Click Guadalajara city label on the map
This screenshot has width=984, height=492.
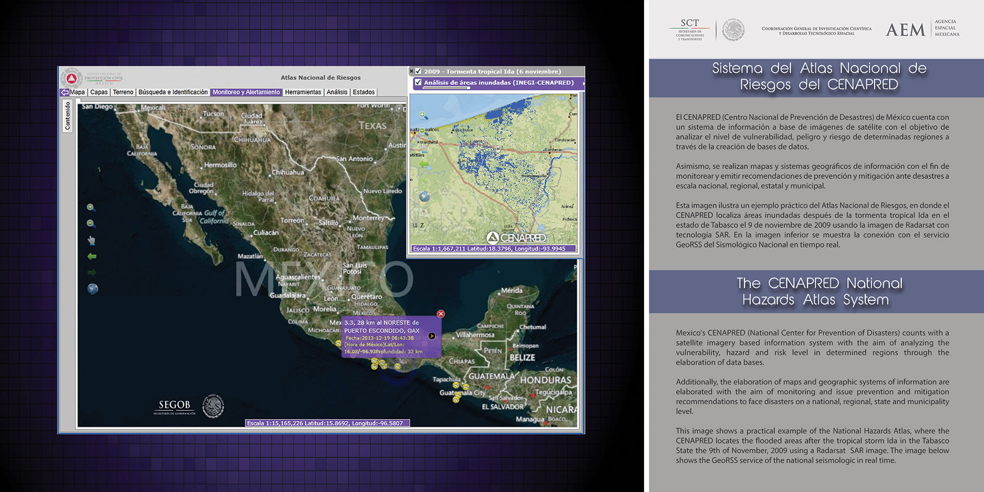click(x=287, y=295)
